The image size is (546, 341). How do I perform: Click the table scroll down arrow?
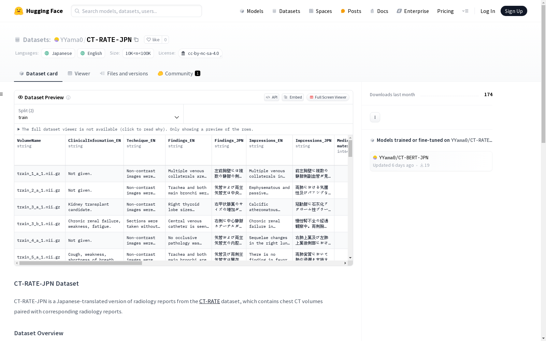[x=350, y=258]
